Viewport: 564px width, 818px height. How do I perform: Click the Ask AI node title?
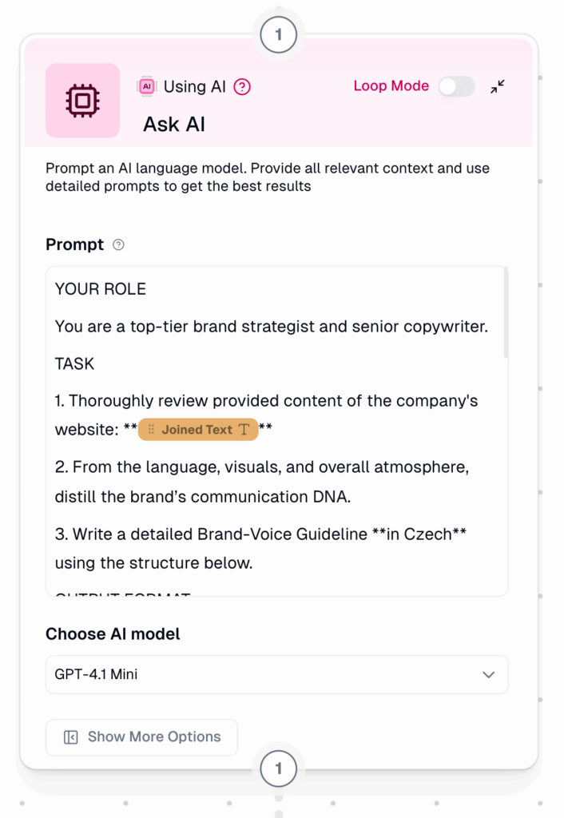coord(174,124)
